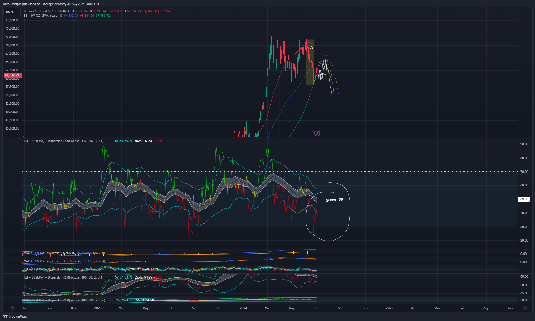
Task: Click the high value H62,285.94 in header
Action: click(98, 11)
